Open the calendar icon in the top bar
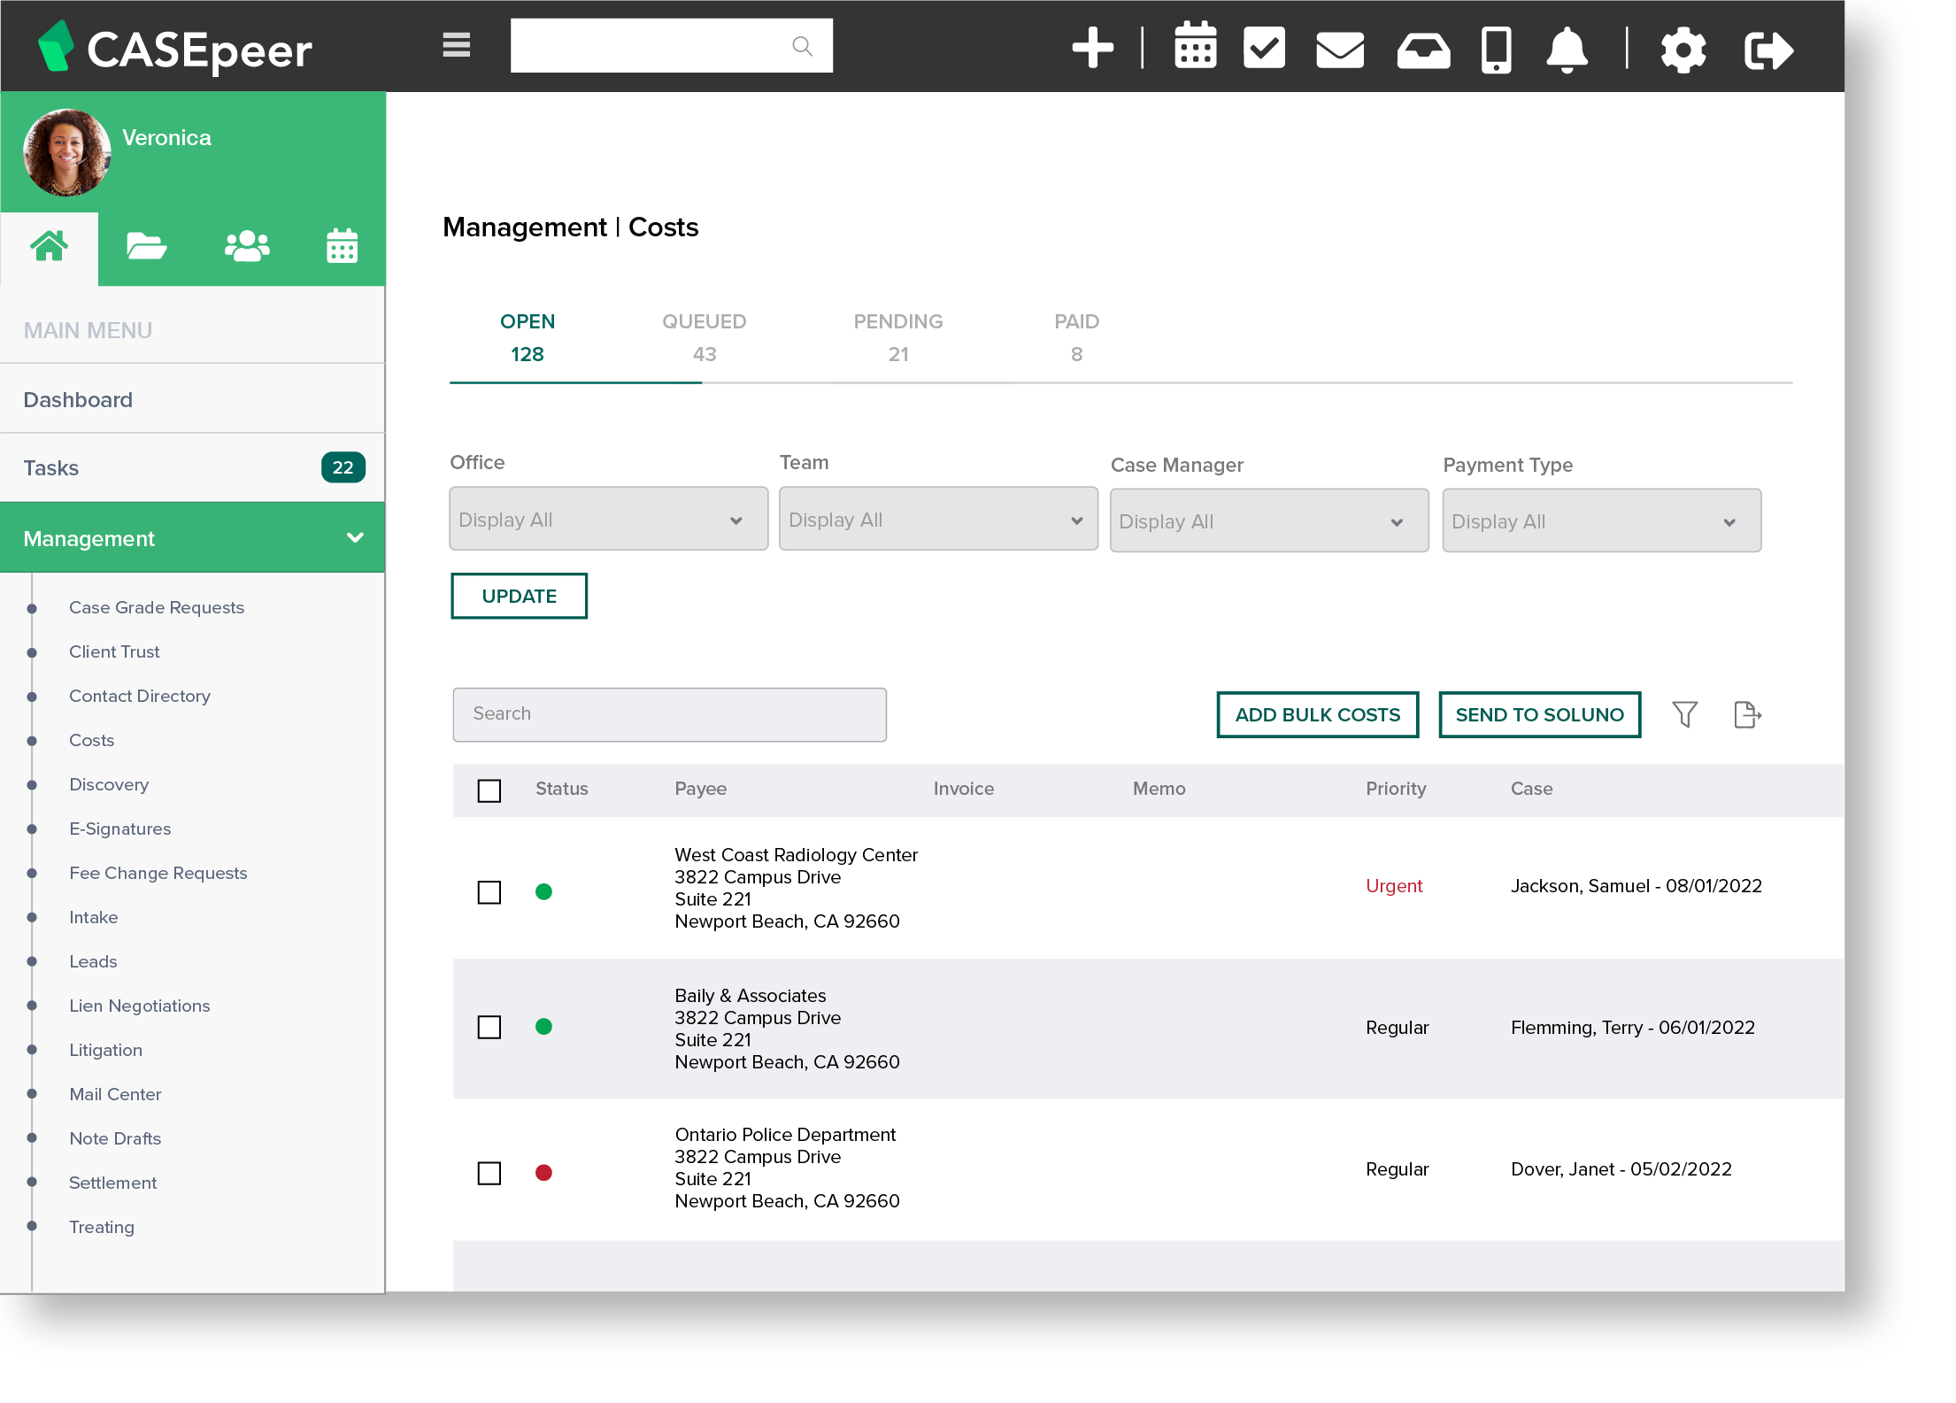The width and height of the screenshot is (1956, 1403). point(1195,49)
